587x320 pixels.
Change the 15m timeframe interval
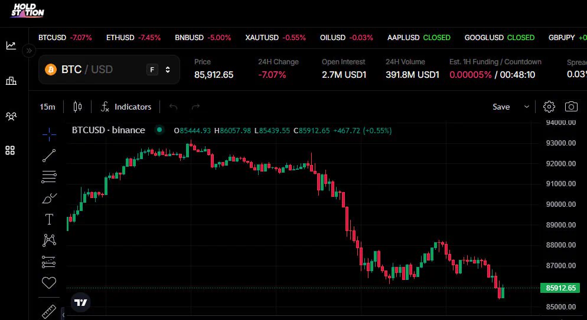point(48,107)
